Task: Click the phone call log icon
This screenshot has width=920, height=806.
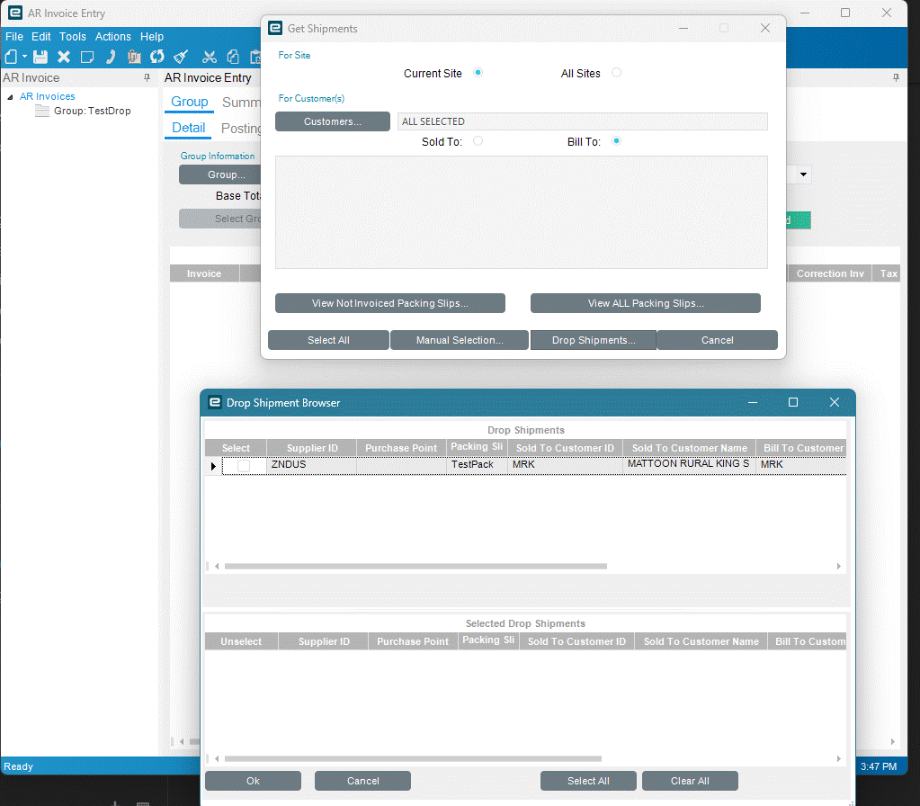Action: pos(111,57)
